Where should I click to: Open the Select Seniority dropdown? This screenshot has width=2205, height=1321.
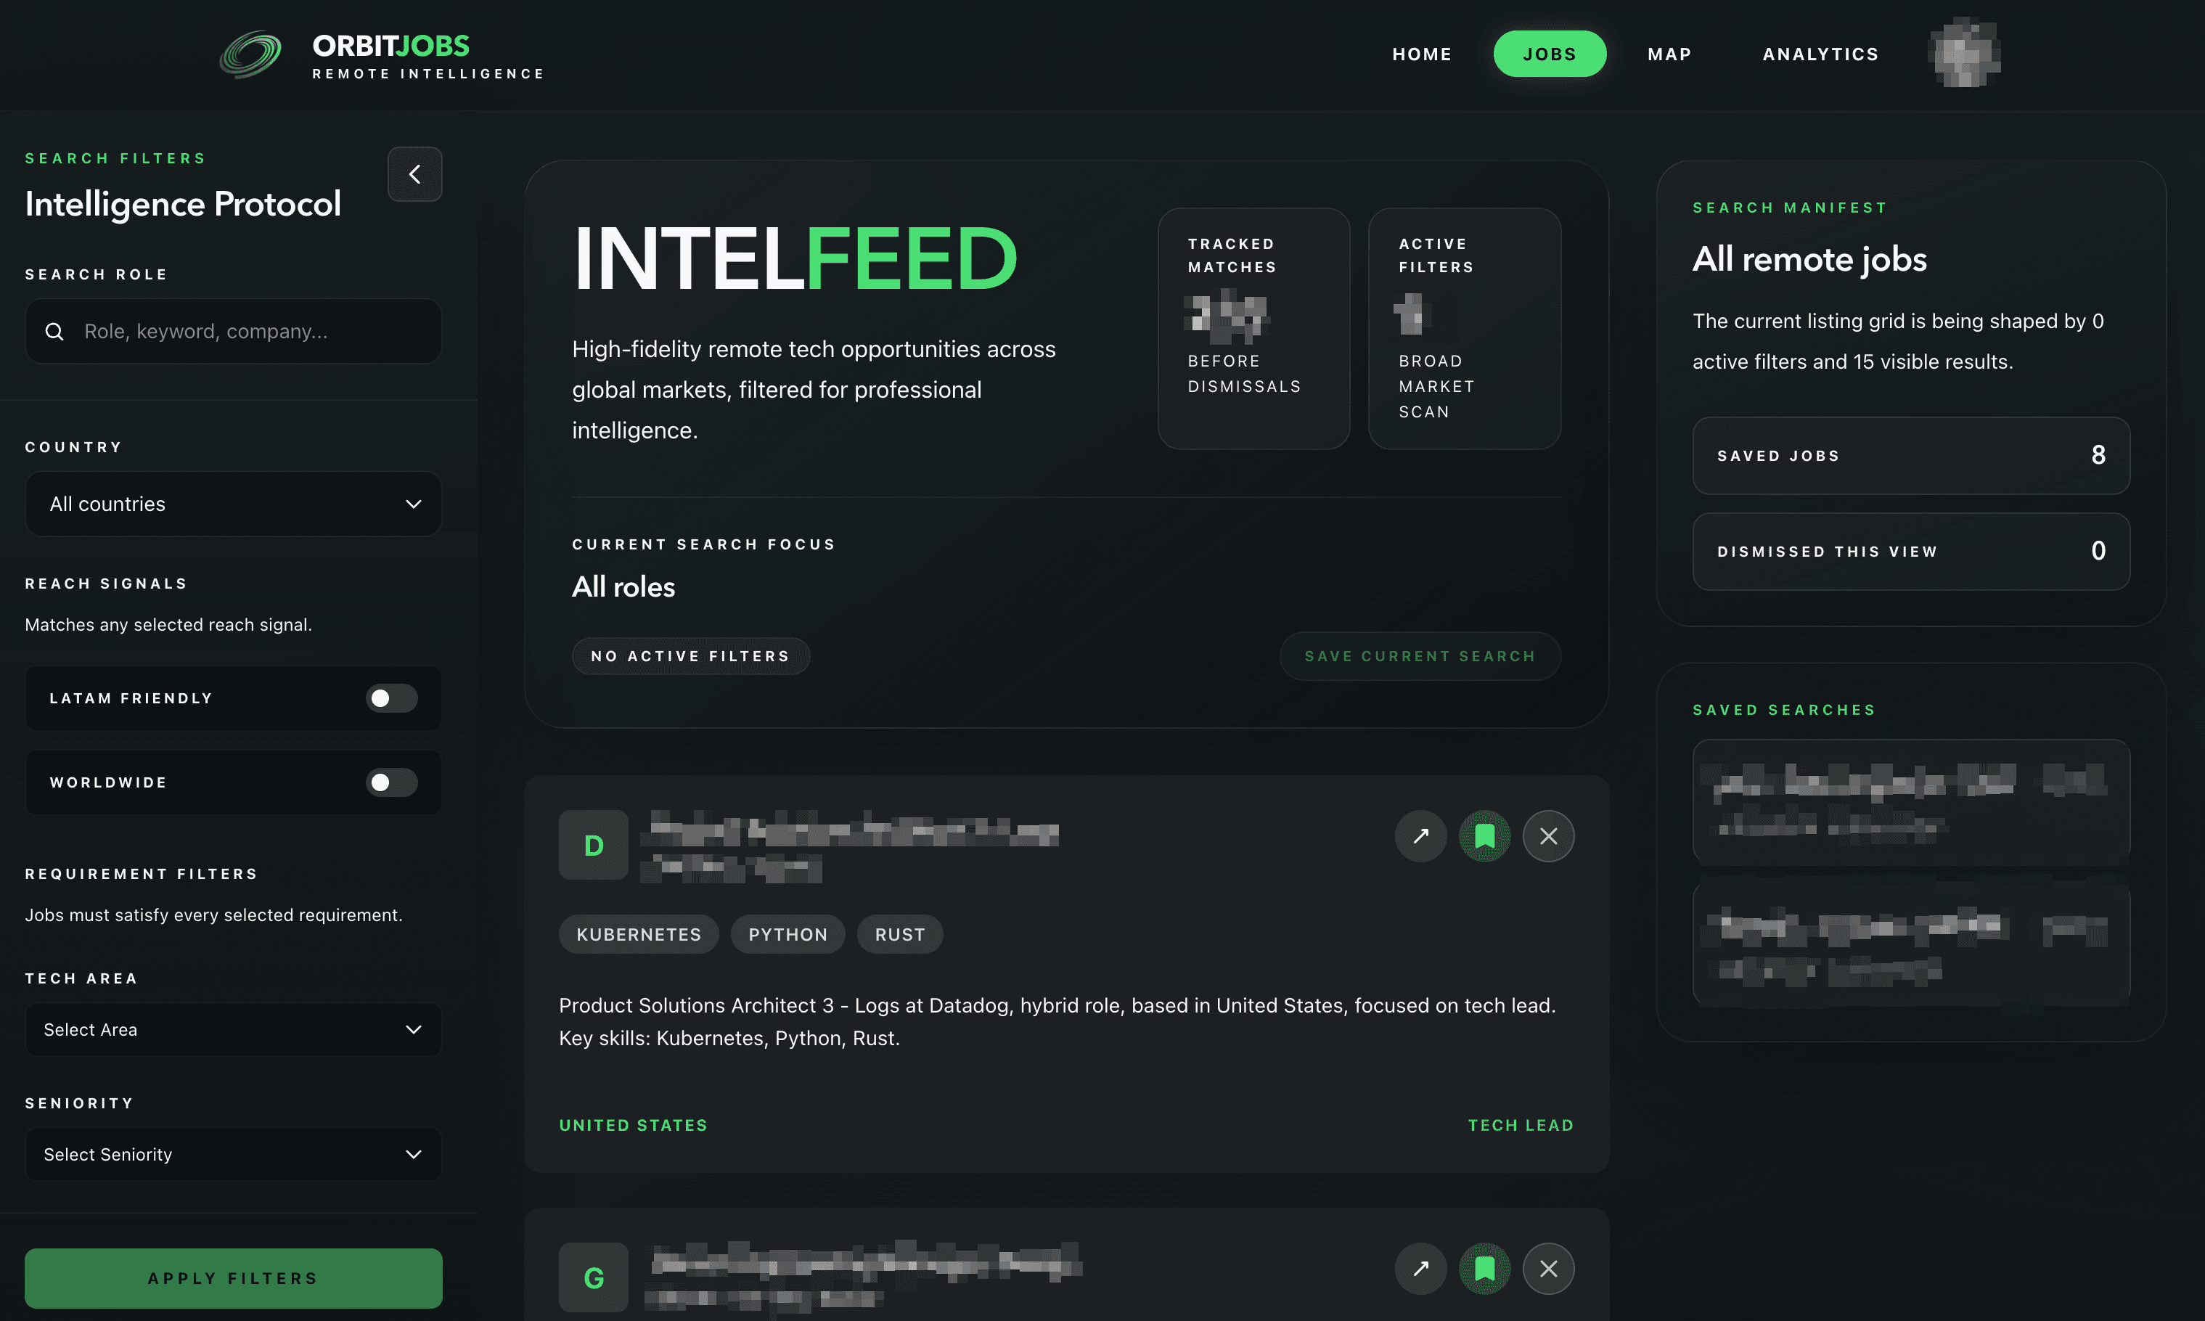(233, 1155)
